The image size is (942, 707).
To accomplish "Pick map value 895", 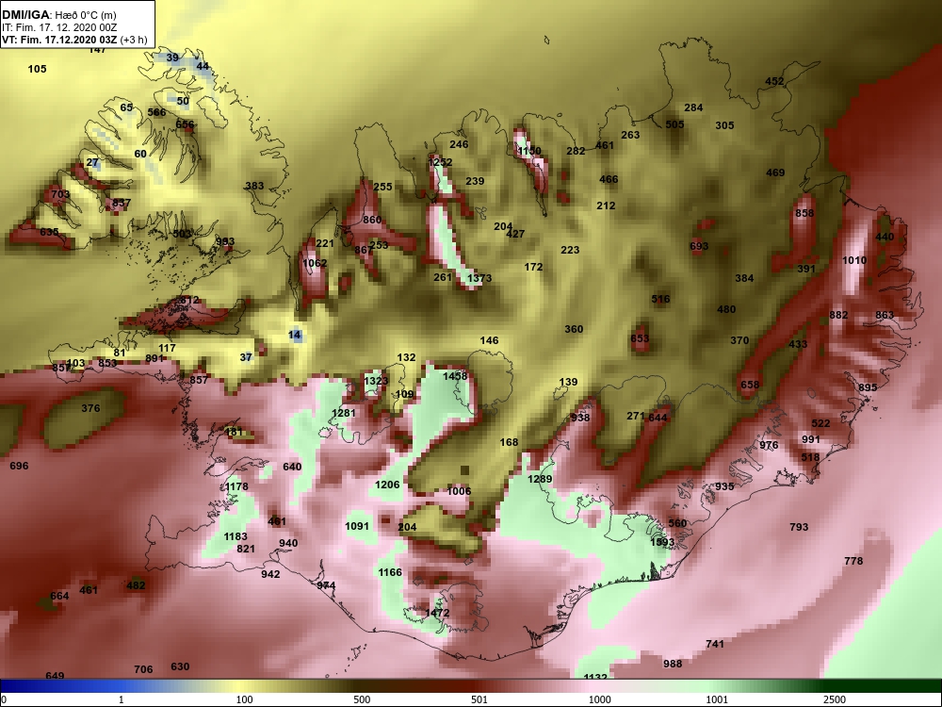I will pos(868,387).
